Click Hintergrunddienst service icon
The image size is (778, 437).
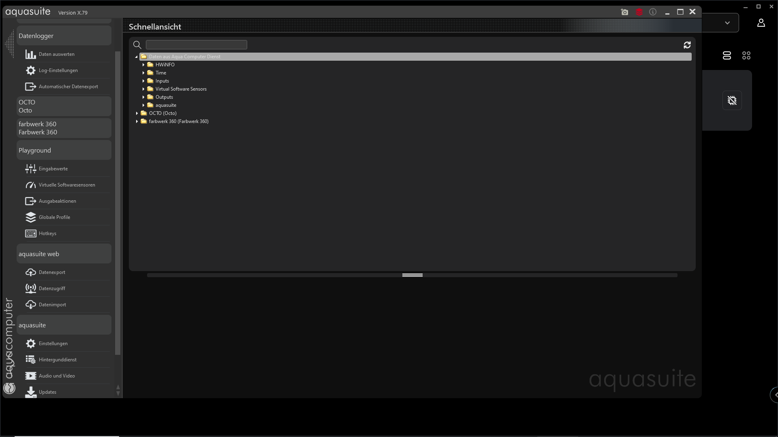click(x=31, y=360)
